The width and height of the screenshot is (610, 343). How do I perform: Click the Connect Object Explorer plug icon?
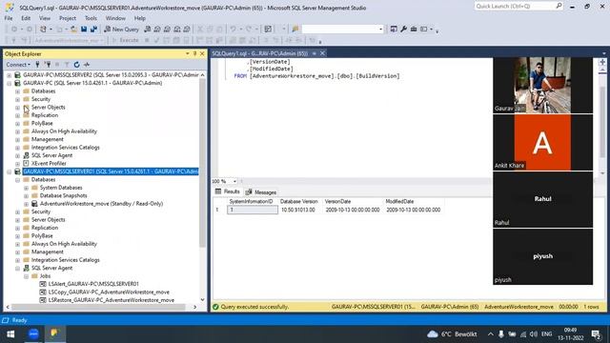pos(38,65)
